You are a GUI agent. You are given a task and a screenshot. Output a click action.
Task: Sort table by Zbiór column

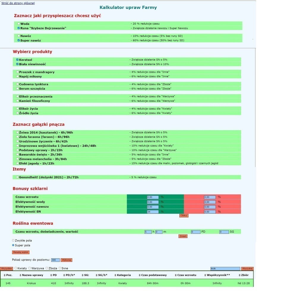244,275
